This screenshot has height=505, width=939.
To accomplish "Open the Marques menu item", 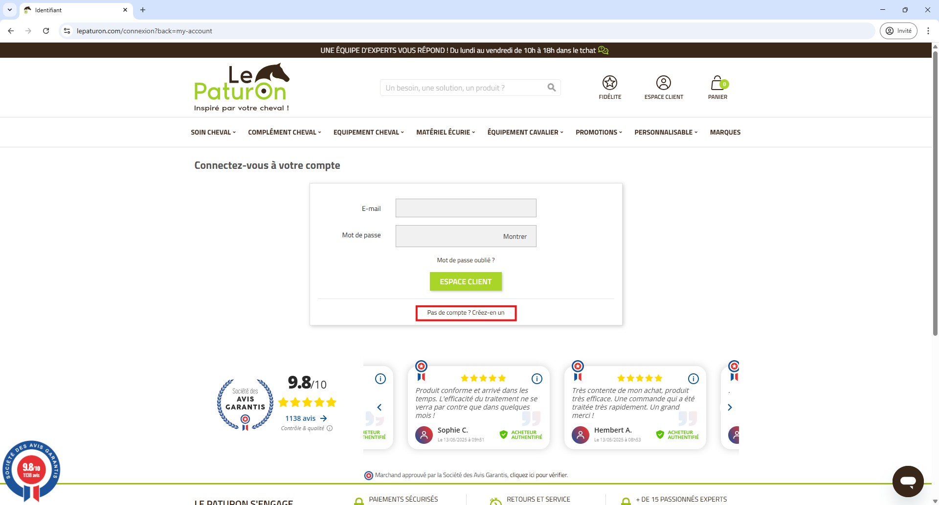I will click(725, 132).
